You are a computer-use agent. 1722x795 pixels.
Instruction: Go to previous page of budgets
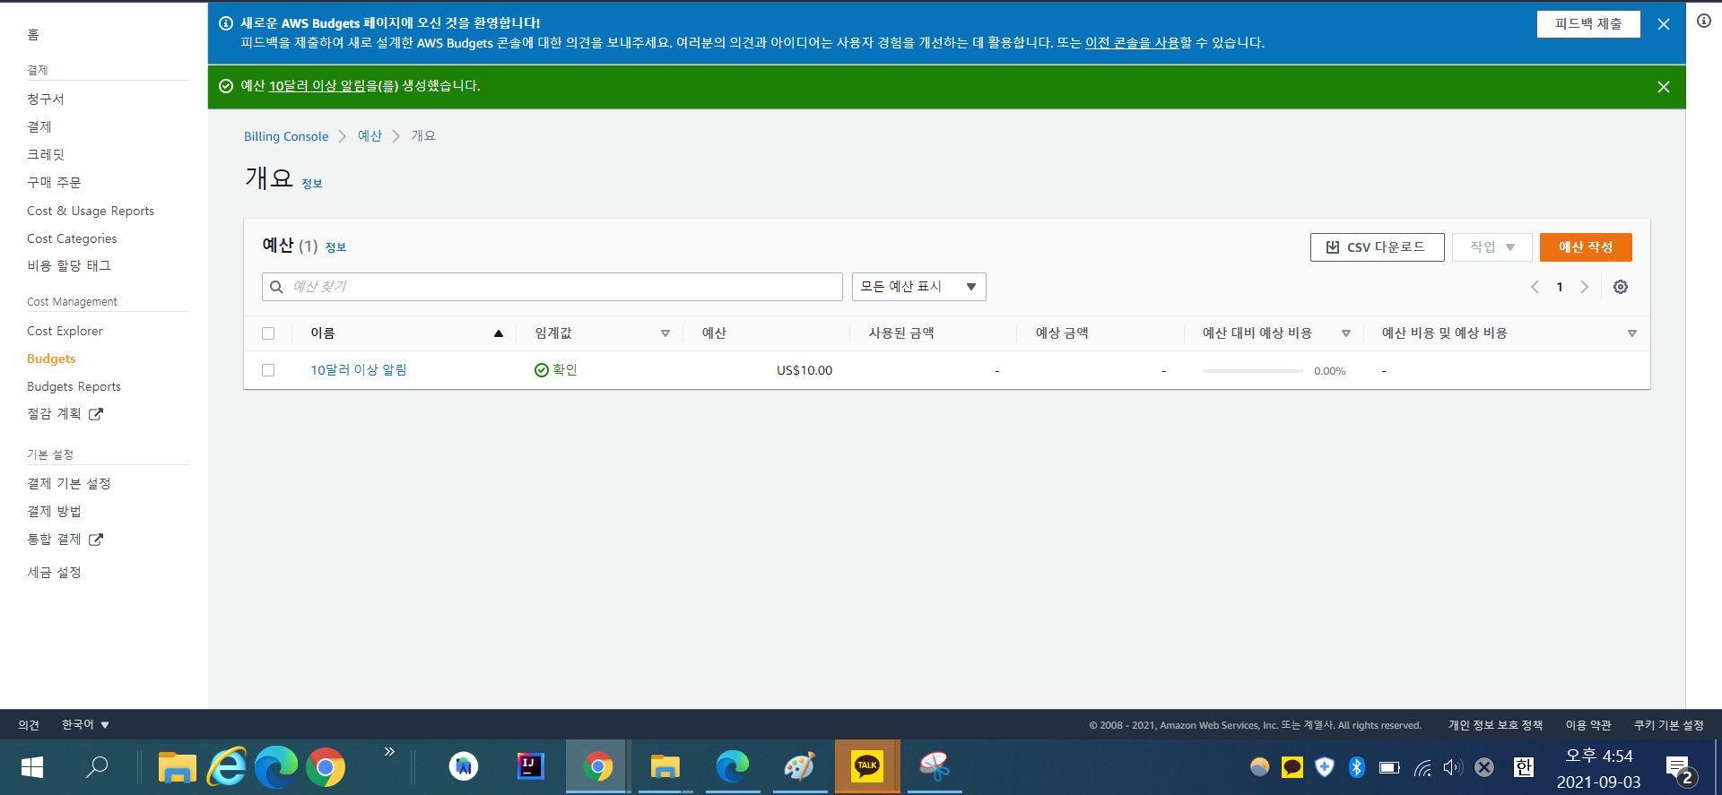[x=1535, y=287]
